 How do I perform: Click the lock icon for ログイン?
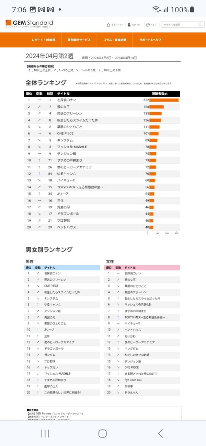(x=129, y=25)
